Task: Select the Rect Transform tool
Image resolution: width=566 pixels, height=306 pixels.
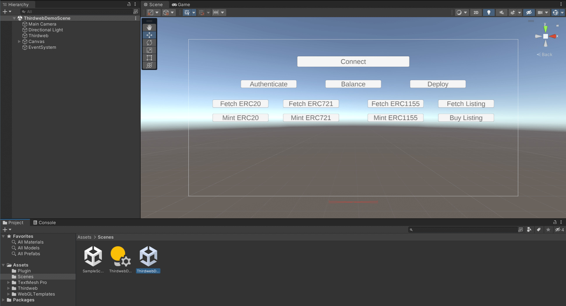Action: [149, 58]
